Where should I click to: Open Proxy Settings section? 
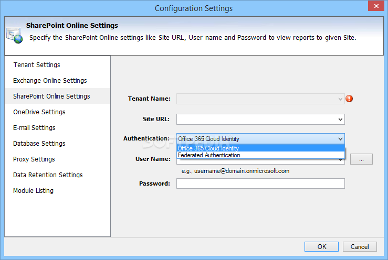(34, 159)
